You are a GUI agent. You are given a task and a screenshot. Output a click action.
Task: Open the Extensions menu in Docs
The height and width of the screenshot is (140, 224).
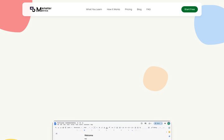coord(86,124)
